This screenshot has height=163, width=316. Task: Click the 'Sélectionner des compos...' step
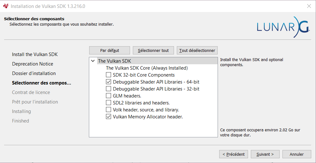[x=41, y=83]
